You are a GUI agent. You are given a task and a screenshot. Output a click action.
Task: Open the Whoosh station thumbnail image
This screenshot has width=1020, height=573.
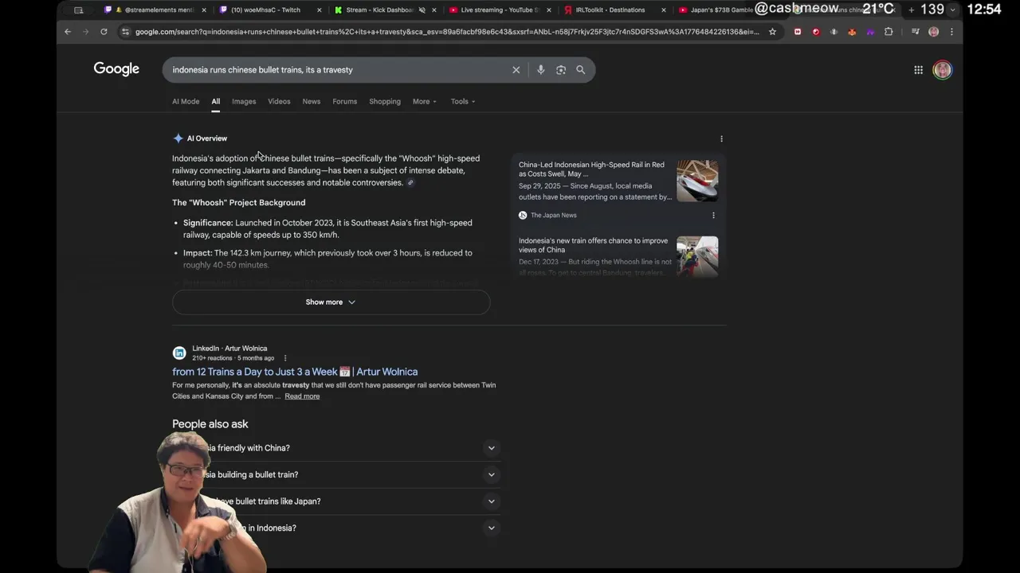697,256
